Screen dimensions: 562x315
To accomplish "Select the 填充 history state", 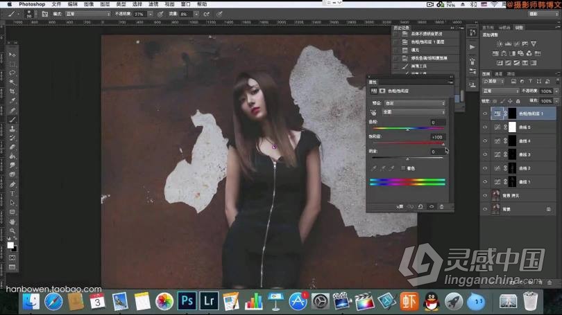I will (426, 50).
